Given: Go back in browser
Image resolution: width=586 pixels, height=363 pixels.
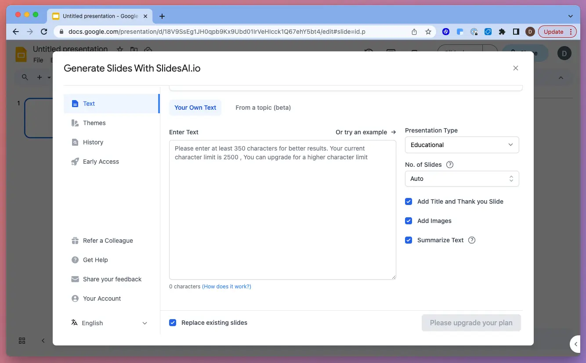Looking at the screenshot, I should (x=16, y=32).
